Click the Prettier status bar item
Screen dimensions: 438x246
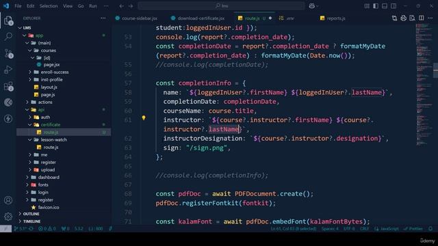pyautogui.click(x=413, y=229)
